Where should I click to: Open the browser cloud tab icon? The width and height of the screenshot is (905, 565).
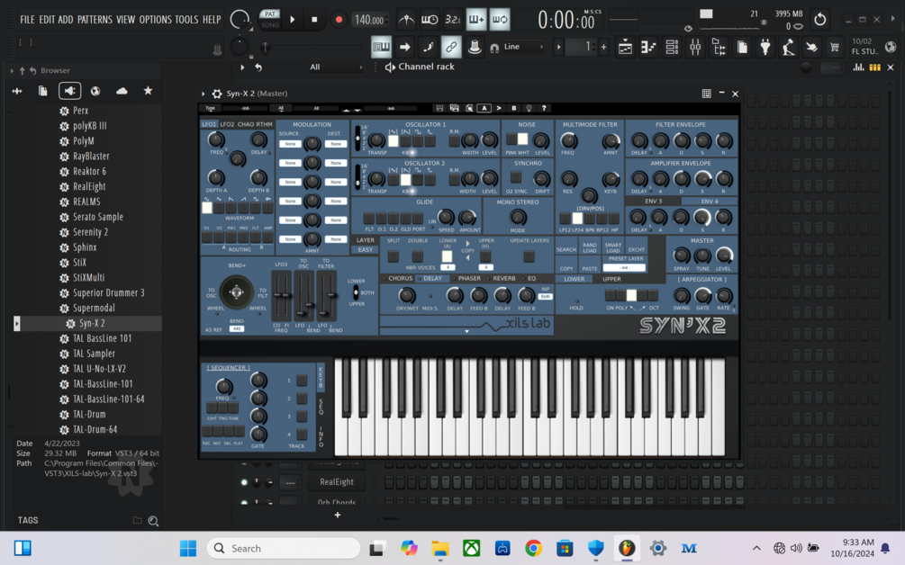122,91
